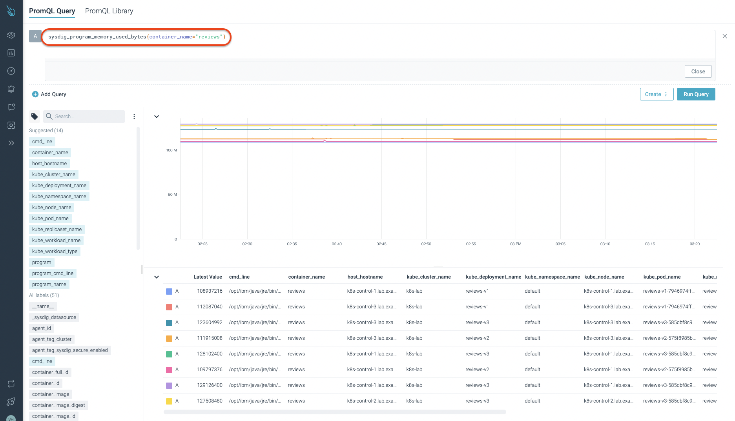The width and height of the screenshot is (735, 421).
Task: Open the Dashboards chart icon in sidebar
Action: click(11, 53)
